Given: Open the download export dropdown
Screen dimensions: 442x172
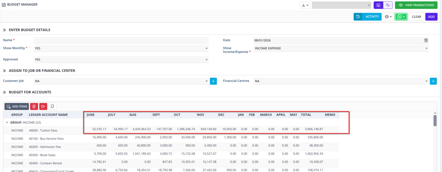Looking at the screenshot, I should (305, 5).
